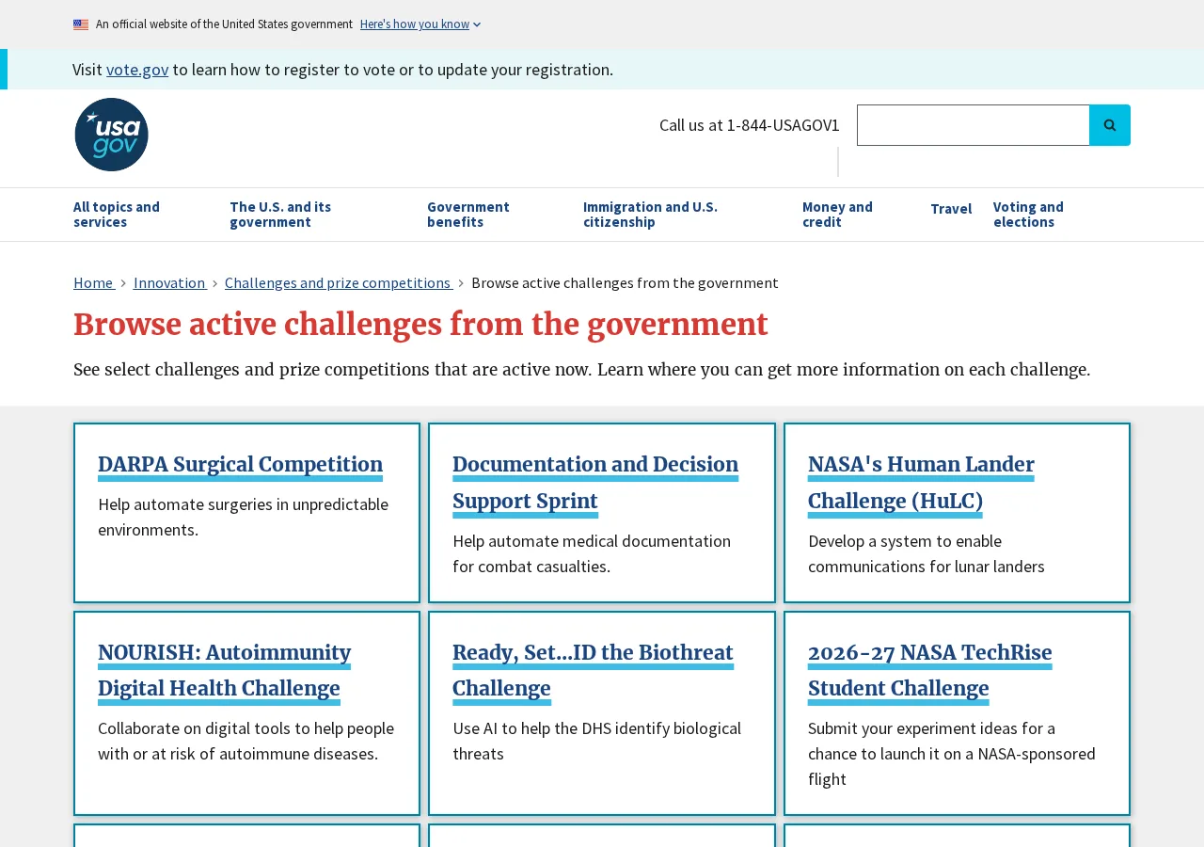The width and height of the screenshot is (1204, 847).
Task: Click "Collaborate on digital tools" description text
Action: point(246,741)
